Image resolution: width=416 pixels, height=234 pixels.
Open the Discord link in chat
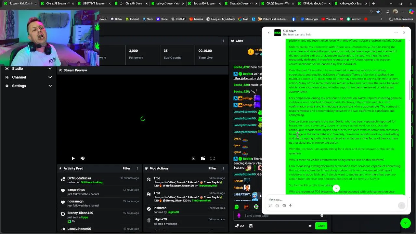pos(247,78)
